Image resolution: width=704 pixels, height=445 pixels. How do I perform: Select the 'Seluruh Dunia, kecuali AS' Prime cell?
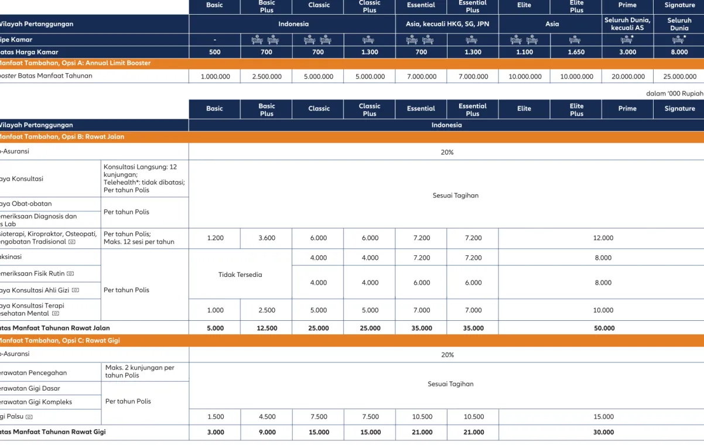[x=627, y=24]
